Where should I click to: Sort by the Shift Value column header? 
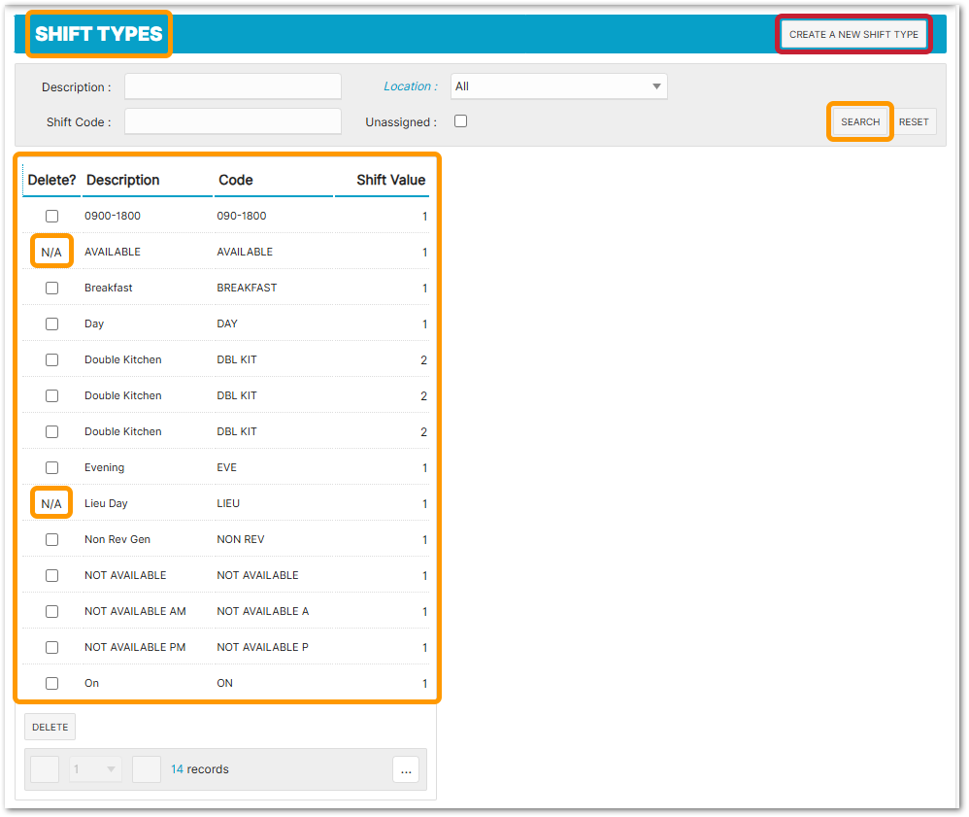(x=390, y=180)
